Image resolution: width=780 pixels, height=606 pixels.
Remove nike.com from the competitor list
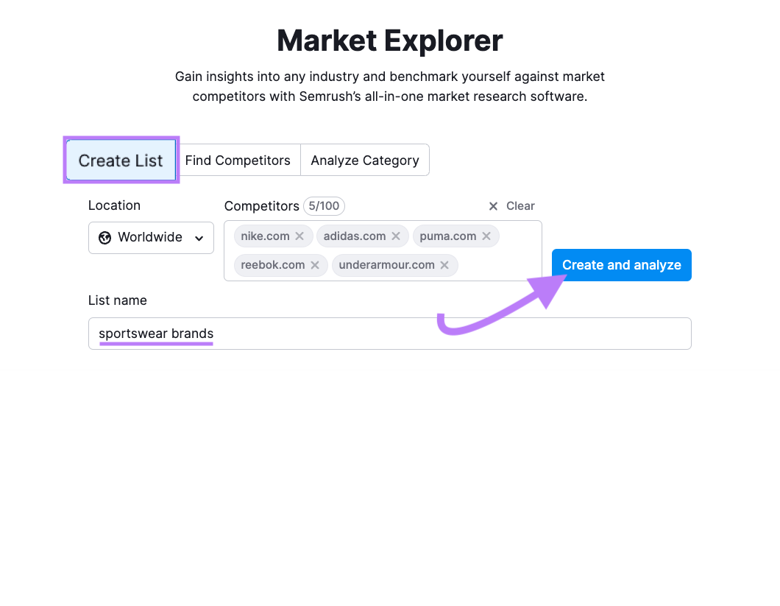[299, 236]
